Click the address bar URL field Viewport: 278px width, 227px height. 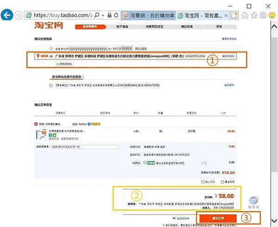click(63, 15)
